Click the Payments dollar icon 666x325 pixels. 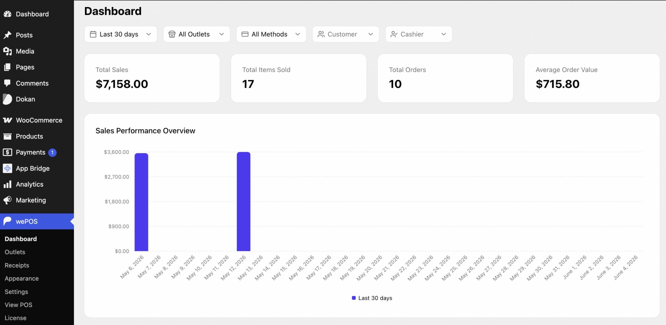point(7,152)
